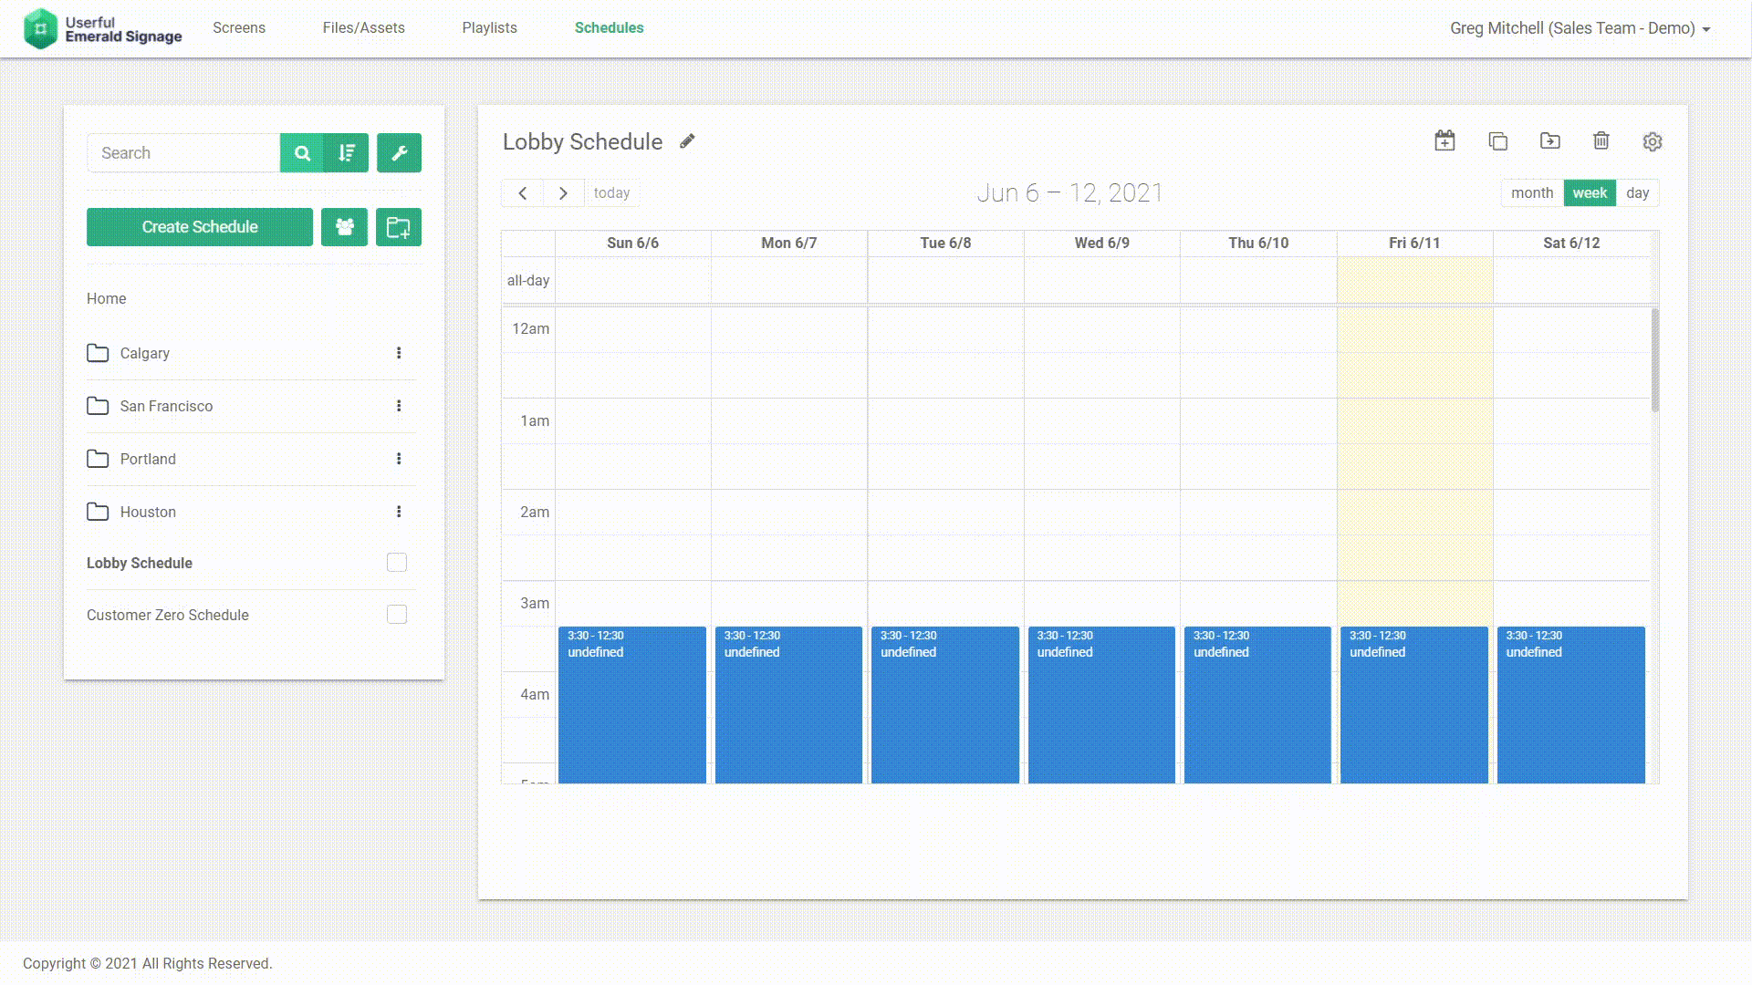Switch calendar to week view
The width and height of the screenshot is (1752, 985).
pos(1590,193)
